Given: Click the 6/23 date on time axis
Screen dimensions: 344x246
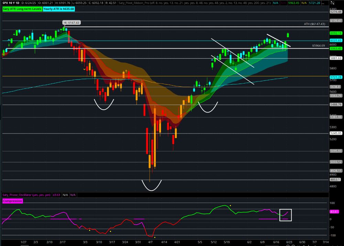Looking at the screenshot, I should pos(289,242).
